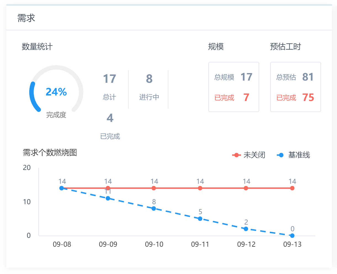Click the 09-12 axis label
This screenshot has height=274, width=337.
pos(246,244)
